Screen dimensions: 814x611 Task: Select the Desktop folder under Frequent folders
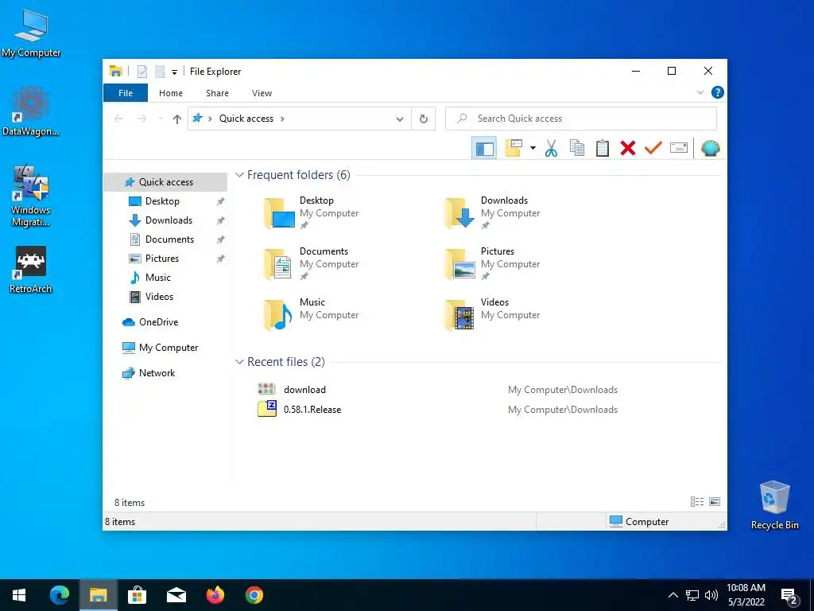[311, 213]
